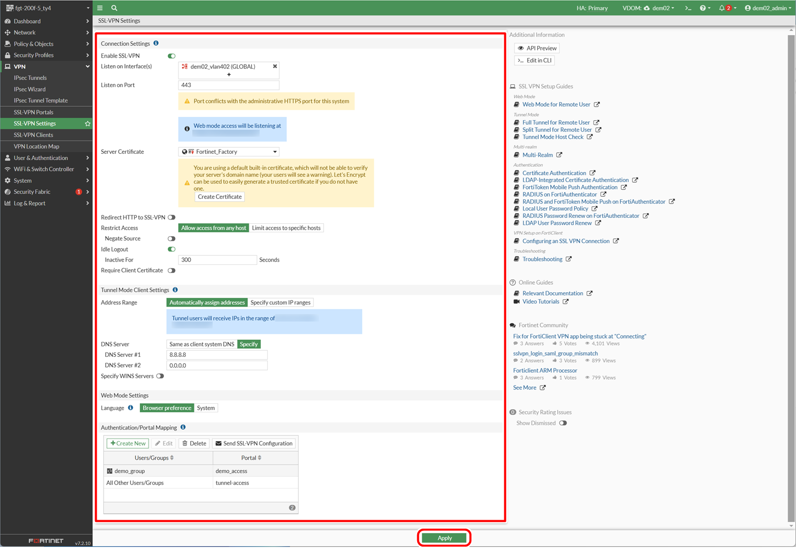Screen dimensions: 796x548
Task: Click the Apply button
Action: pos(444,538)
